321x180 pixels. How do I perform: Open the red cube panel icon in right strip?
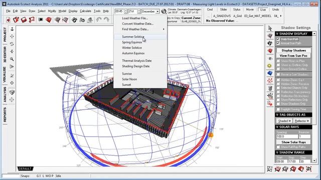(270, 50)
